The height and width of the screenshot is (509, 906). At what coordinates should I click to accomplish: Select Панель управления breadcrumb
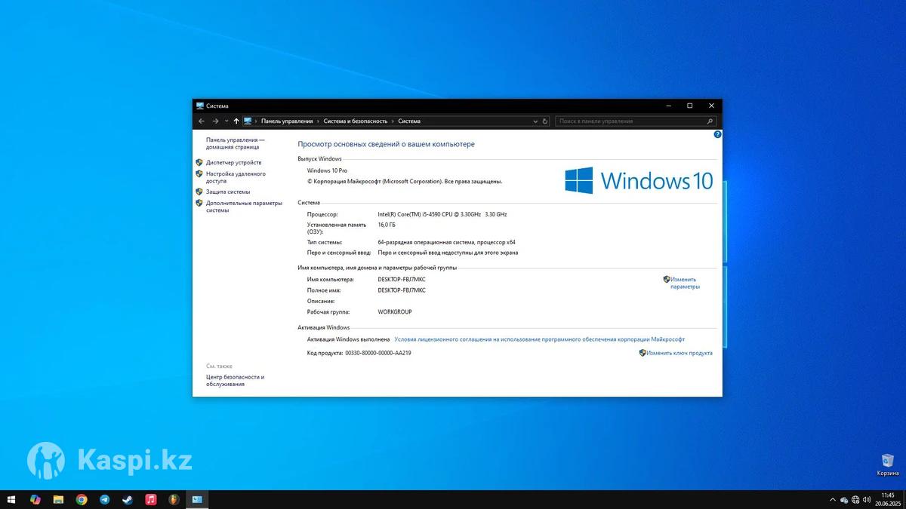tap(287, 121)
